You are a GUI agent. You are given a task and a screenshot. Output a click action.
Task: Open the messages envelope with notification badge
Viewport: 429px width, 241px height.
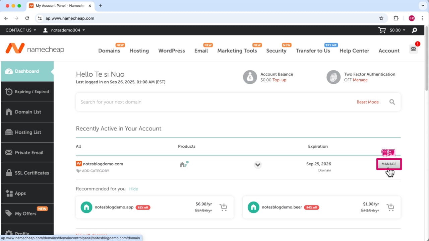413,49
